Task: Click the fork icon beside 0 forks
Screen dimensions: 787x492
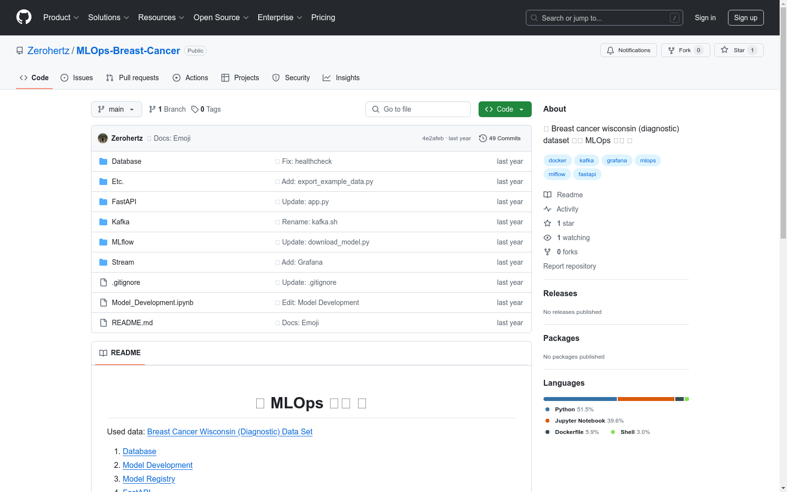Action: (x=547, y=252)
